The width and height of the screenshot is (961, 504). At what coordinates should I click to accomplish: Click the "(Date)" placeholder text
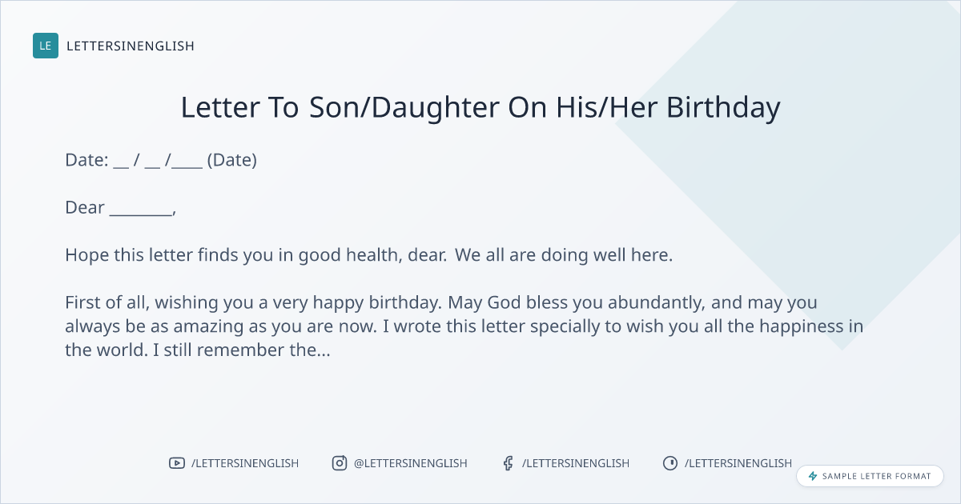point(231,160)
